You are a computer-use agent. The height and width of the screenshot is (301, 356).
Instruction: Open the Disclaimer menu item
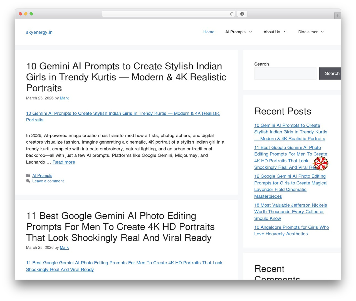coord(308,32)
